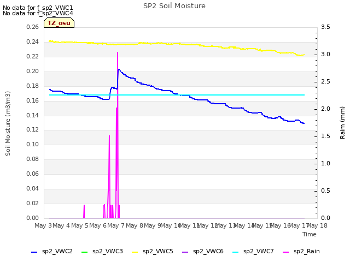This screenshot has width=350, height=262.
Task: Select the sp2_VWC5 legend label
Action: 158,251
